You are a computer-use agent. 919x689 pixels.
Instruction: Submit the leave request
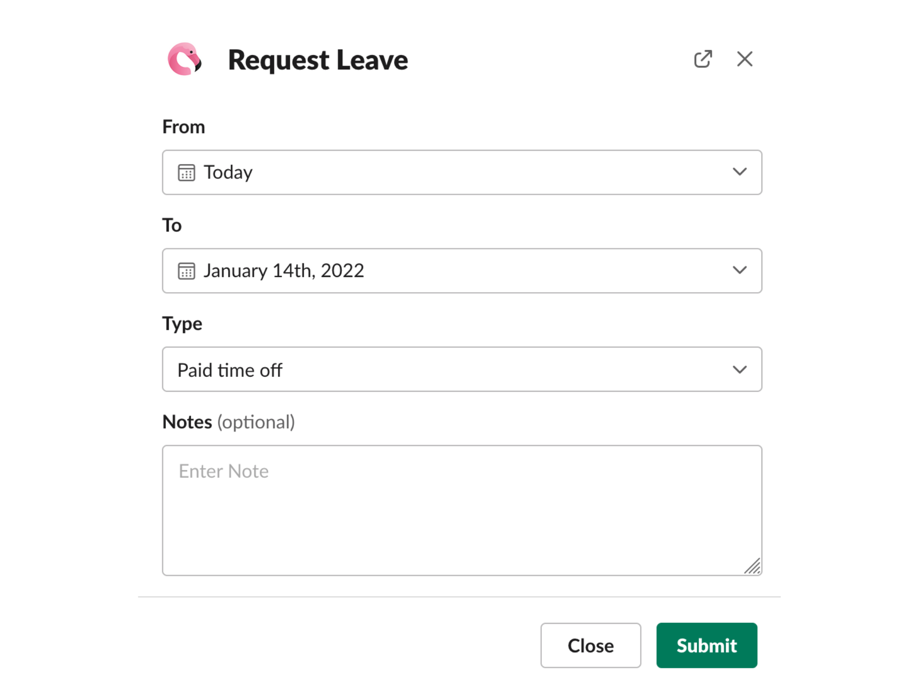pos(706,645)
